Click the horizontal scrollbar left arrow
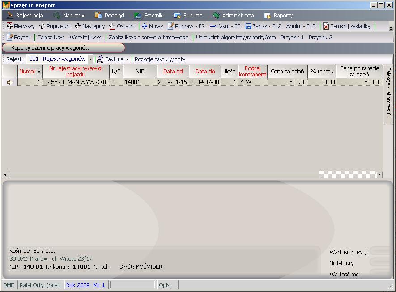The image size is (396, 292). (6, 174)
